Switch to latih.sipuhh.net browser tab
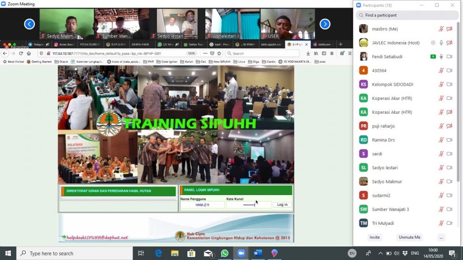This screenshot has width=463, height=260. point(271,45)
